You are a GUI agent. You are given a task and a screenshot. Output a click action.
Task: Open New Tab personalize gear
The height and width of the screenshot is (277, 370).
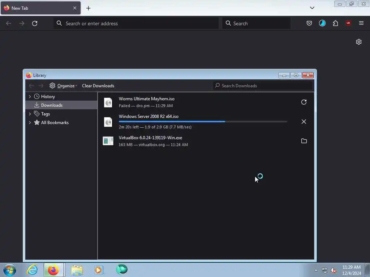pyautogui.click(x=359, y=42)
